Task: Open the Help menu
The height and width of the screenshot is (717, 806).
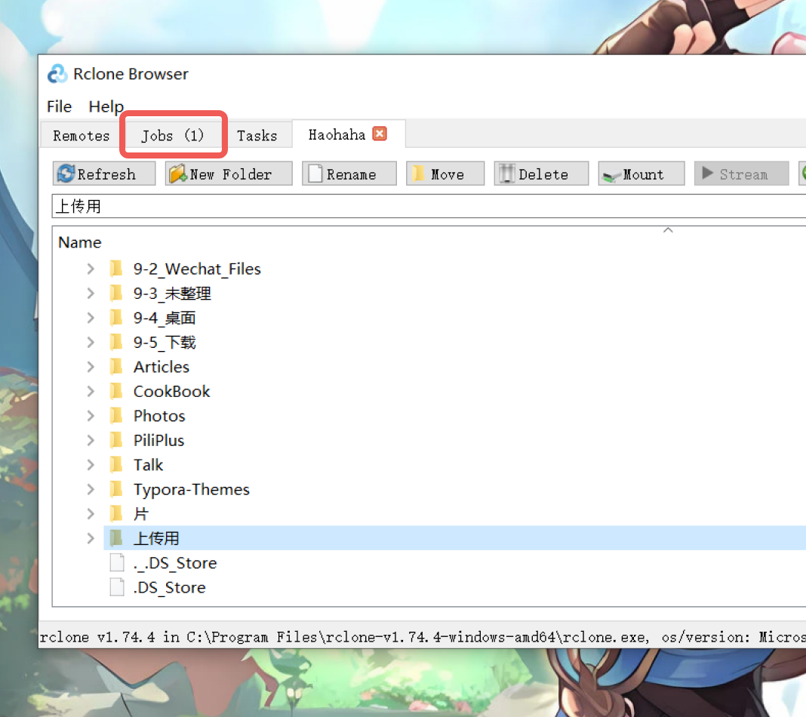Action: point(106,106)
